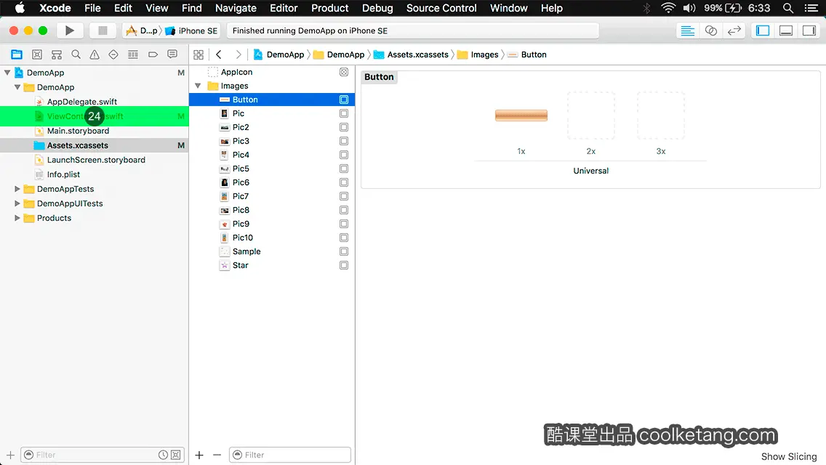Open the Navigate menu

236,8
